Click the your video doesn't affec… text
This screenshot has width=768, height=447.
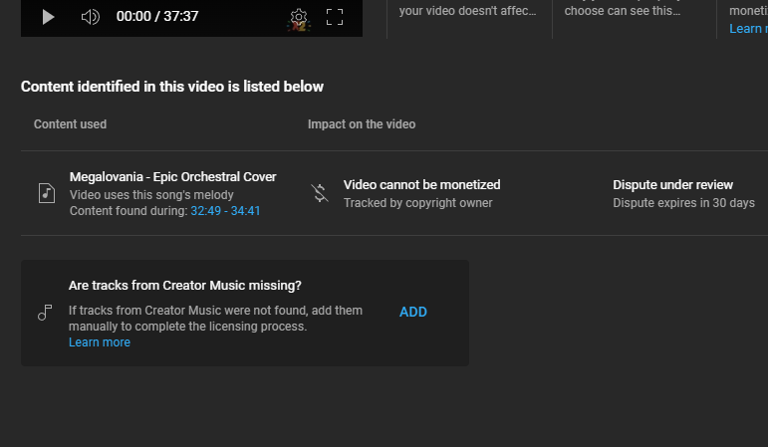pyautogui.click(x=467, y=11)
